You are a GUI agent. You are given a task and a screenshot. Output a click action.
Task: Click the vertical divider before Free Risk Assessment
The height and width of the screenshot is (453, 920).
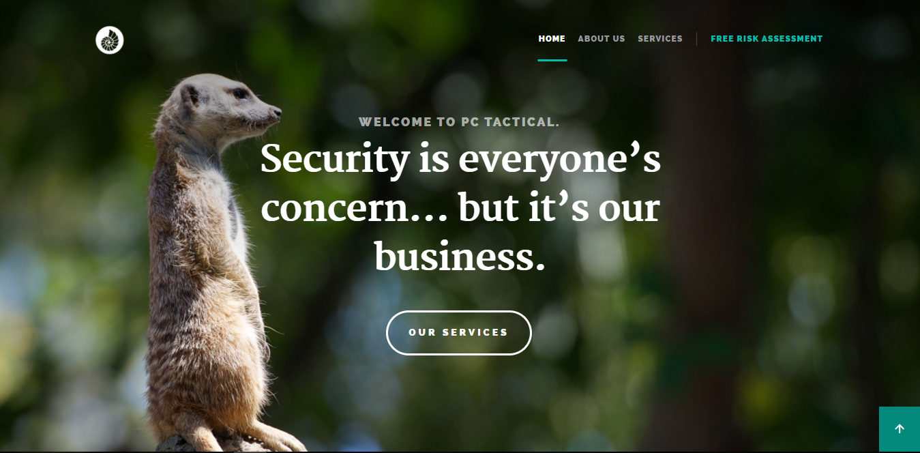(696, 39)
